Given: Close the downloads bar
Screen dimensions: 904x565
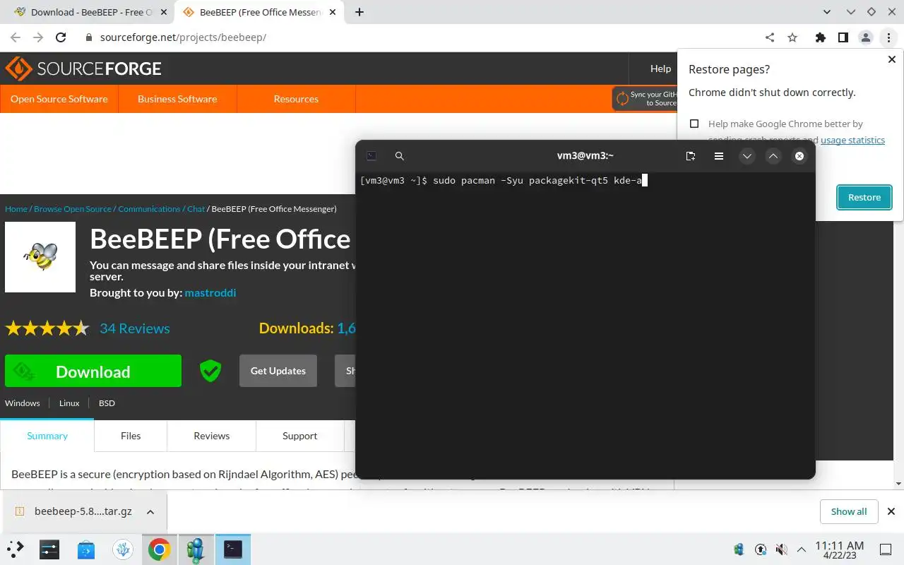Looking at the screenshot, I should click(x=891, y=511).
